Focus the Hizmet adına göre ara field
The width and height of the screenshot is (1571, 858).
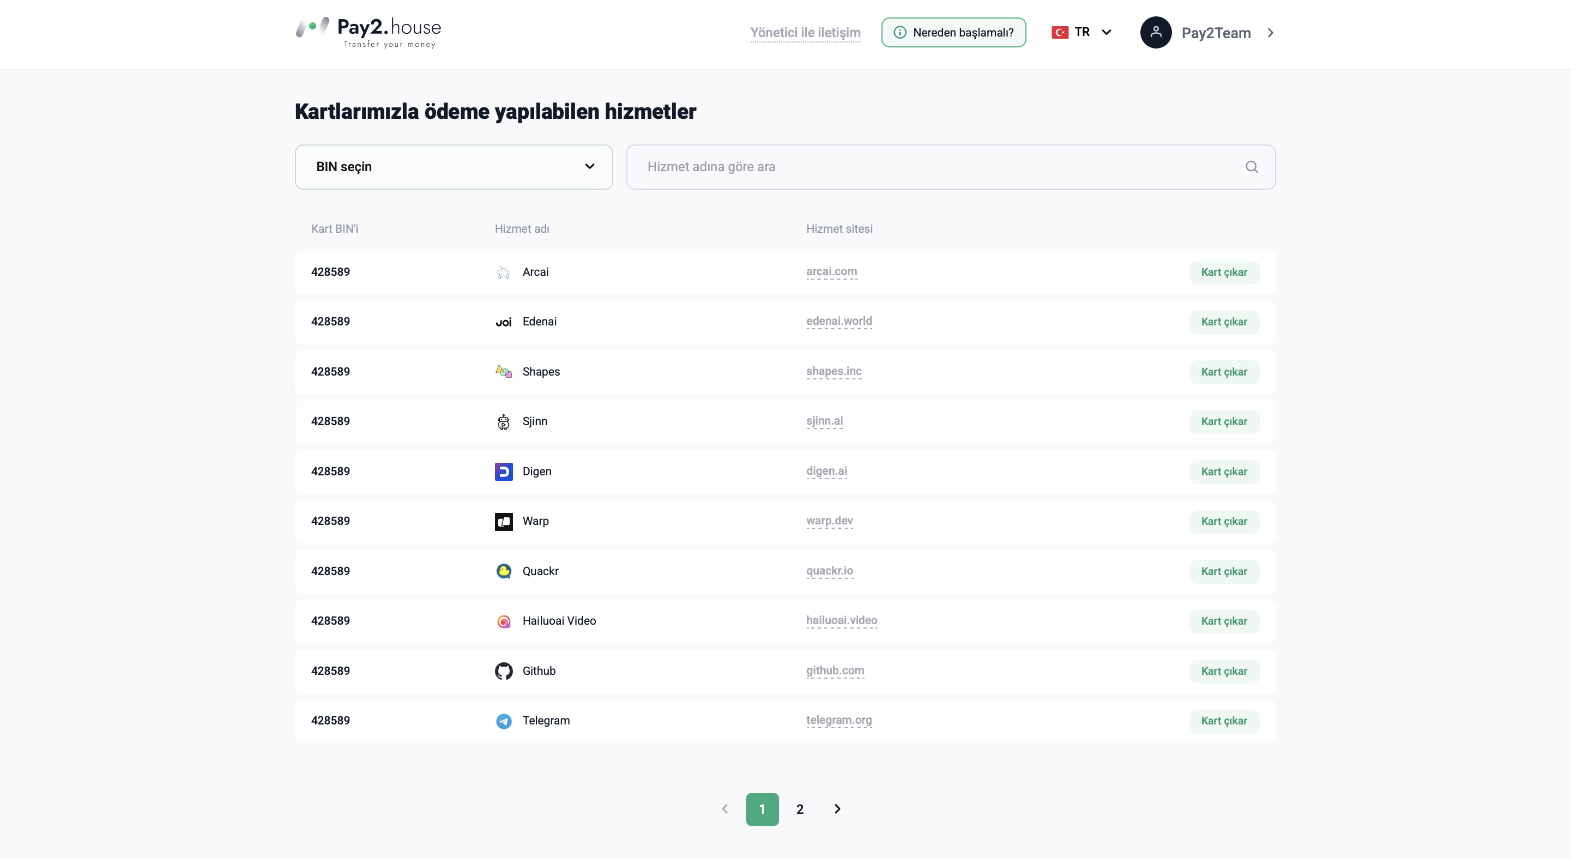click(950, 167)
